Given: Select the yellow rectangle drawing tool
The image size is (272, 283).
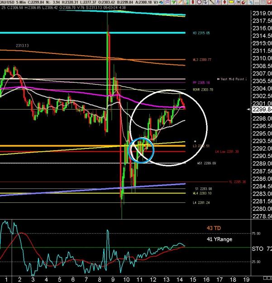Looking at the screenshot, I should pos(231,2).
